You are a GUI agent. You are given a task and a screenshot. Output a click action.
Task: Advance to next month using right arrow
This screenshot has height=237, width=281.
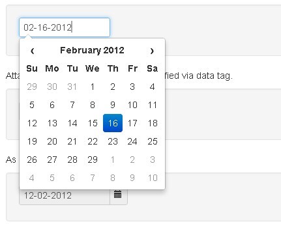pyautogui.click(x=152, y=51)
